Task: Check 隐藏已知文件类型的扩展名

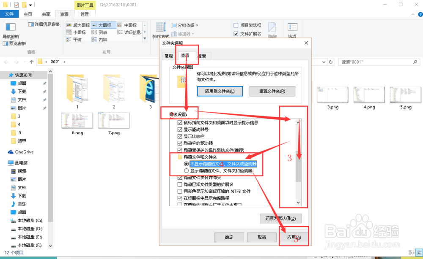Action: pyautogui.click(x=179, y=185)
